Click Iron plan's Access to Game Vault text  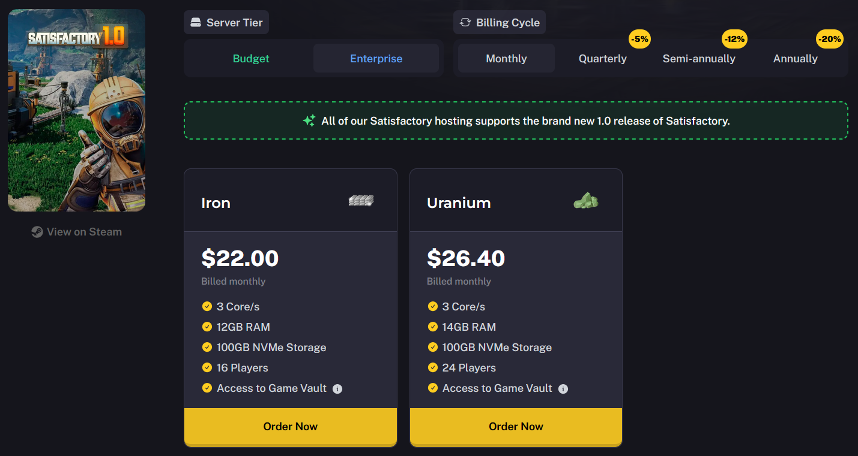point(271,388)
